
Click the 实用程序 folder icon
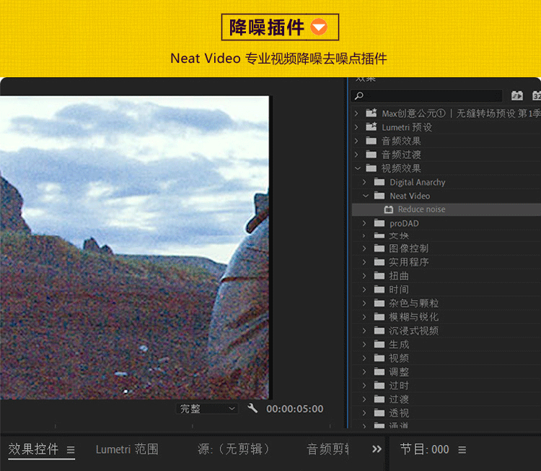(x=379, y=262)
